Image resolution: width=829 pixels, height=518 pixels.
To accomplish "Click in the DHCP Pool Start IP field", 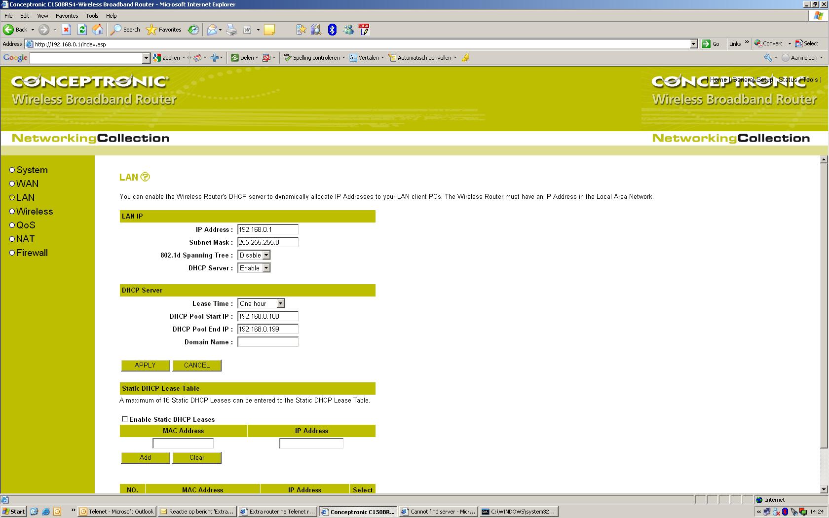I will point(268,316).
